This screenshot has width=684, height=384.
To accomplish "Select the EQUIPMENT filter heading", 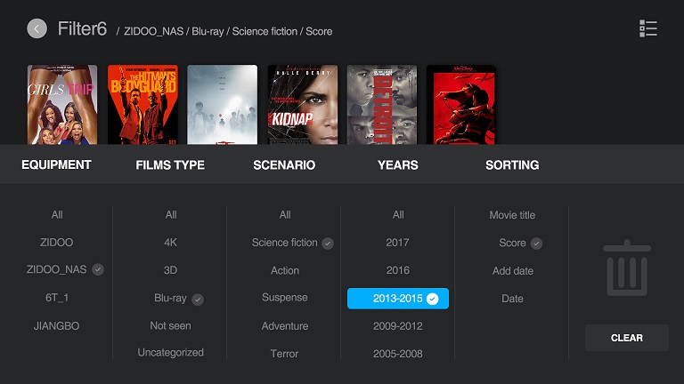I will (x=56, y=164).
